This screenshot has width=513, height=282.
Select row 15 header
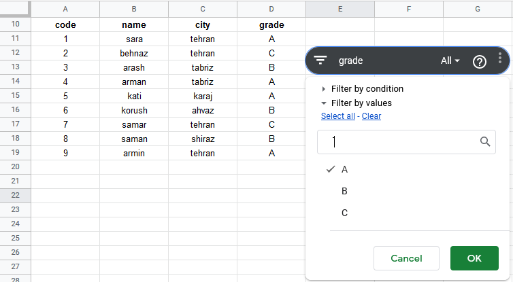[x=16, y=95]
